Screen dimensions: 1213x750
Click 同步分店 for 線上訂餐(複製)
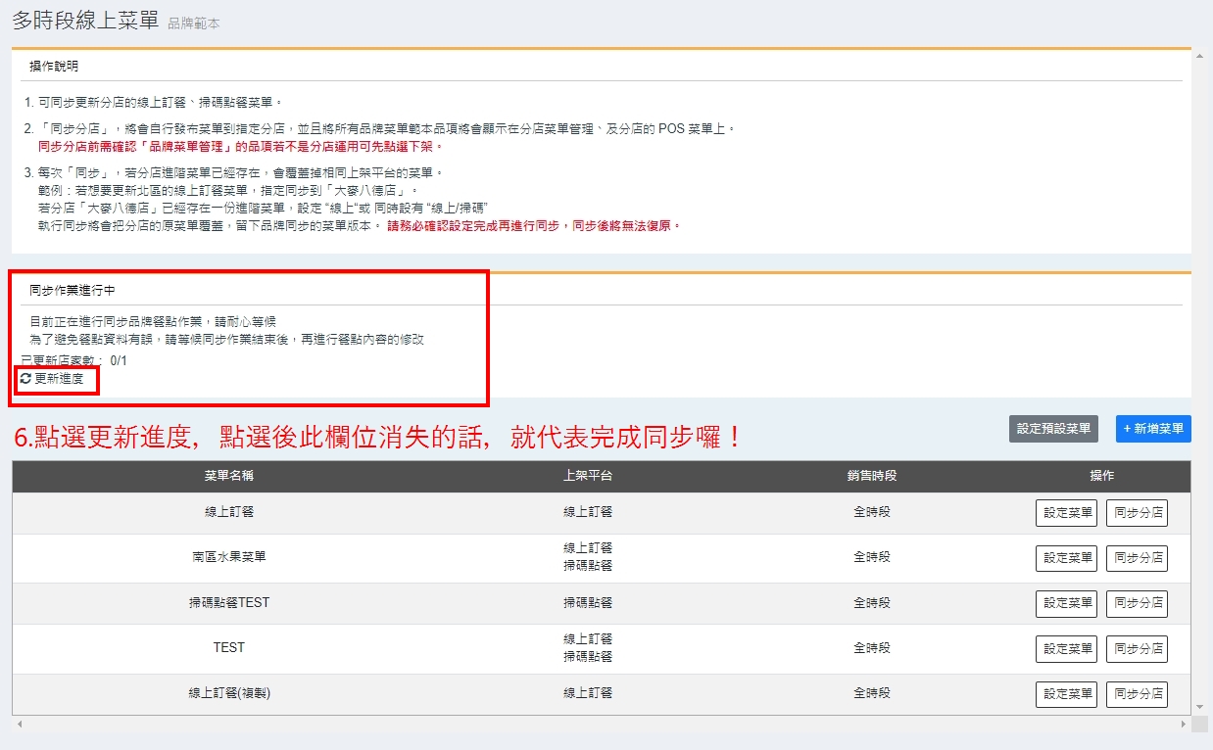1137,694
